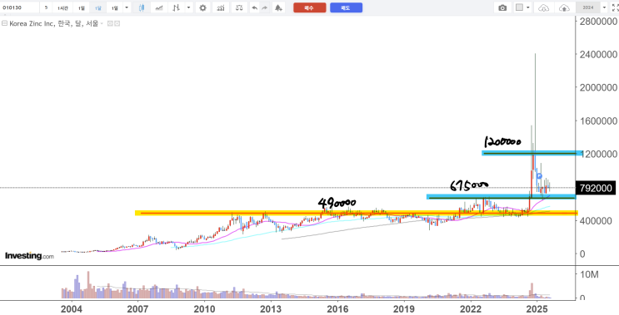Select the 1시간 interval
The height and width of the screenshot is (315, 619).
tap(62, 7)
